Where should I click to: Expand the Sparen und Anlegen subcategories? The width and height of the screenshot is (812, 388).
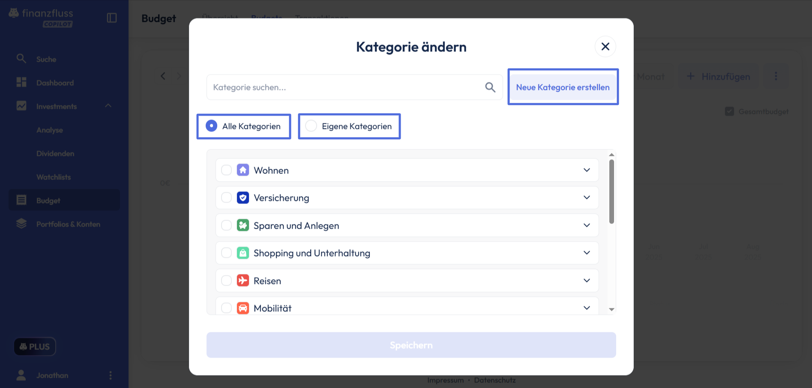click(587, 225)
